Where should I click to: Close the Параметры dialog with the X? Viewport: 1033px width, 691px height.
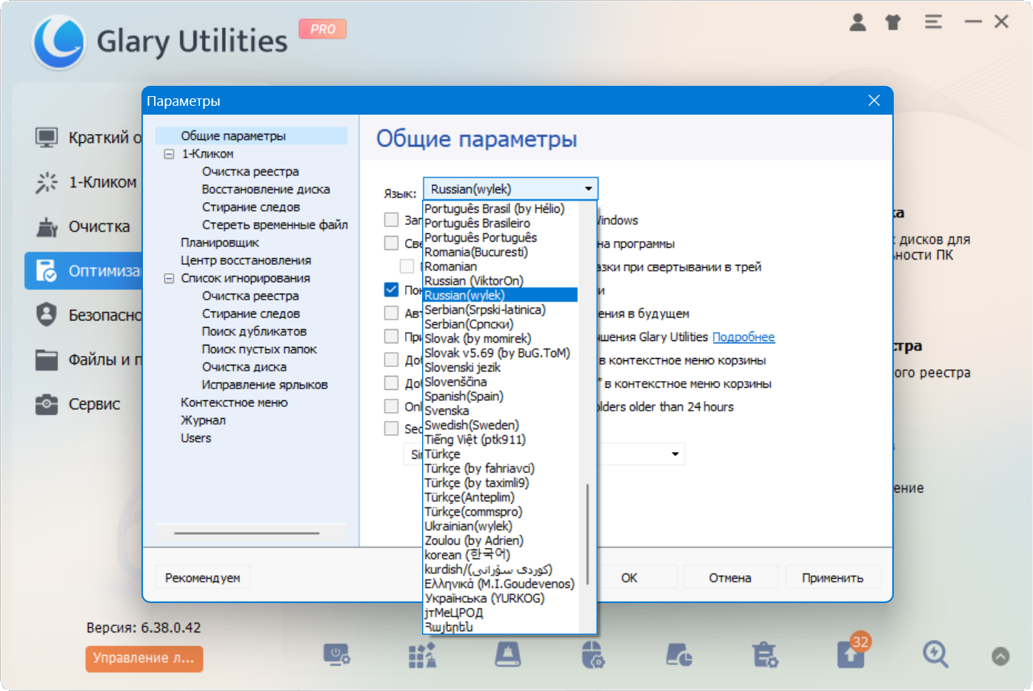pos(874,101)
